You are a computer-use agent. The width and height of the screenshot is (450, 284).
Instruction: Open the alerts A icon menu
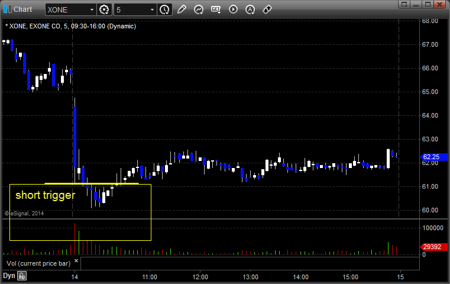250,9
